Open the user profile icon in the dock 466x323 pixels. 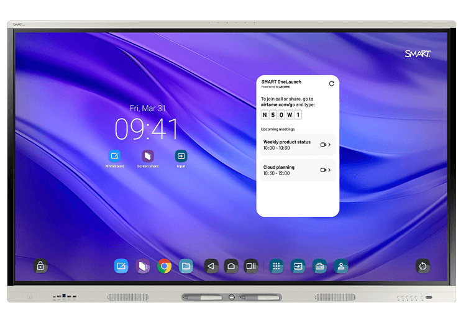(x=340, y=266)
